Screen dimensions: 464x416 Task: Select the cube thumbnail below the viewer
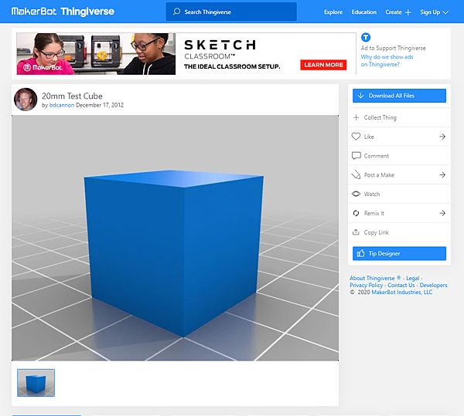click(36, 383)
